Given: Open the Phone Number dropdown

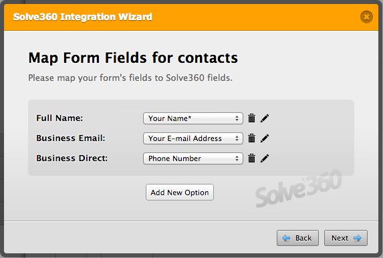Looking at the screenshot, I should tap(193, 158).
